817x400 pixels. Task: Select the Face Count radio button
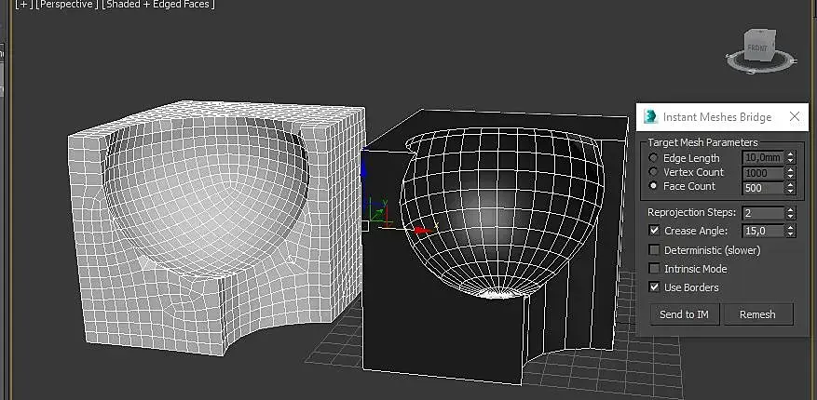coord(653,186)
